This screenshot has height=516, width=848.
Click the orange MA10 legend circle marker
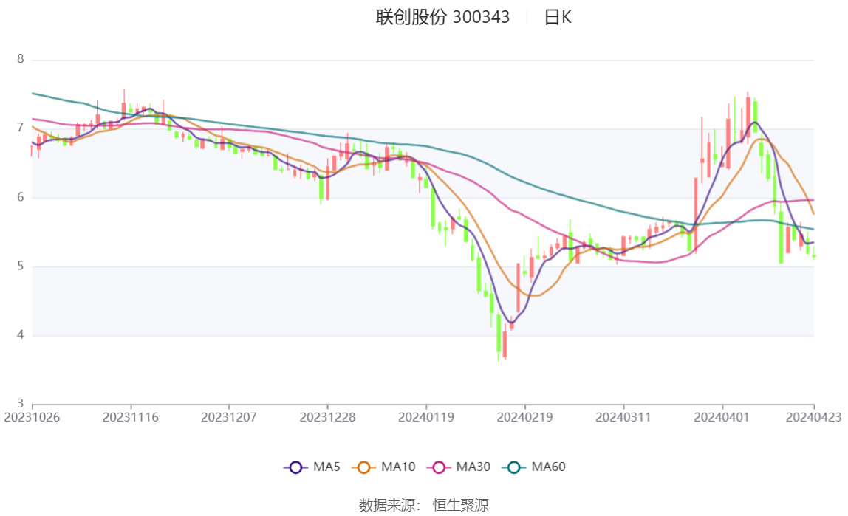[364, 467]
